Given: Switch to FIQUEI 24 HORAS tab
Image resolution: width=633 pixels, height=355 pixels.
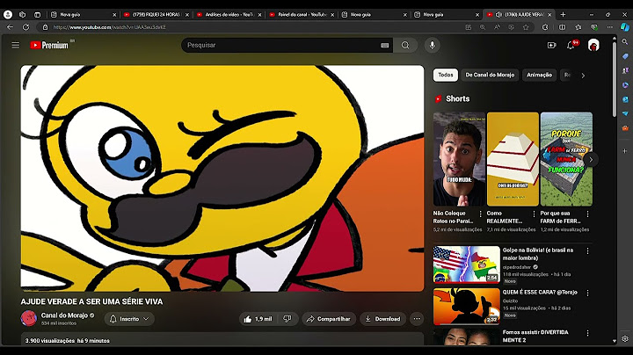Looking at the screenshot, I should (x=156, y=15).
